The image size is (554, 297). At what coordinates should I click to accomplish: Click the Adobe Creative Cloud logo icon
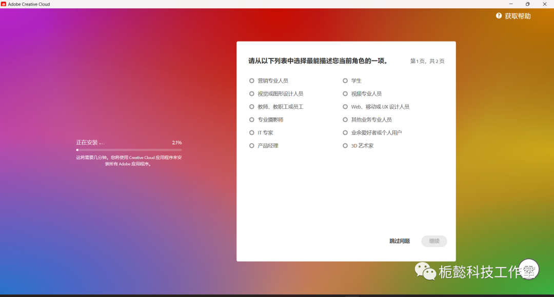pyautogui.click(x=4, y=4)
